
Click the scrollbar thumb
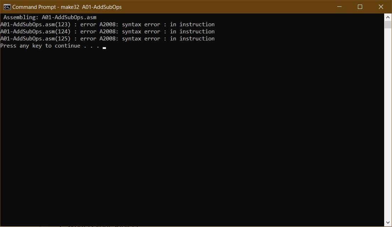pos(388,25)
